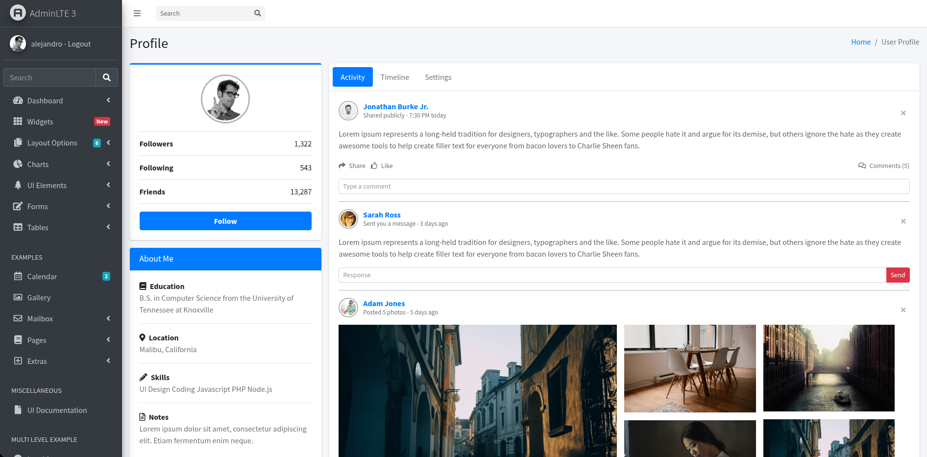Image resolution: width=927 pixels, height=457 pixels.
Task: Click the Mailbox envelope icon
Action: tap(18, 318)
